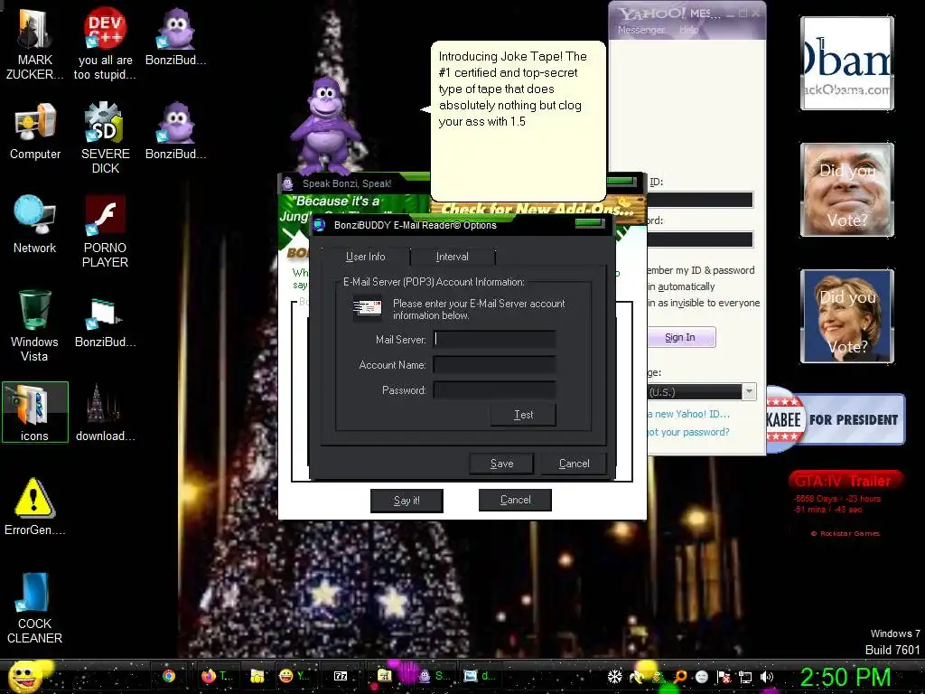Select the download... image file icon
The image size is (925, 694).
(105, 412)
